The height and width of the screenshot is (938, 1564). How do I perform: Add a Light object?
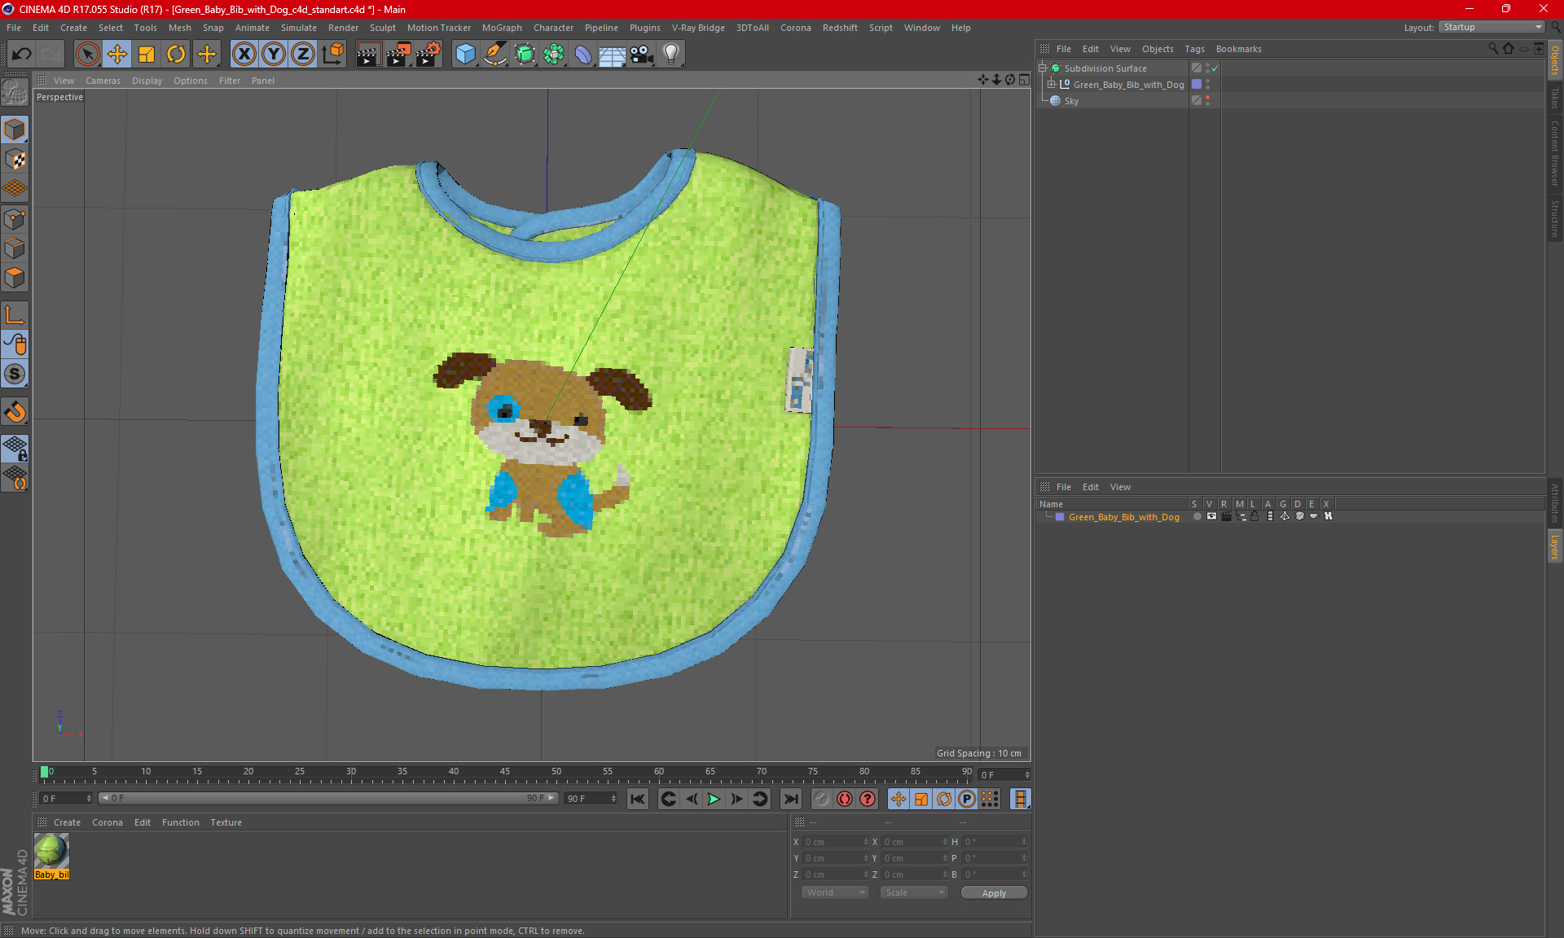pyautogui.click(x=670, y=55)
